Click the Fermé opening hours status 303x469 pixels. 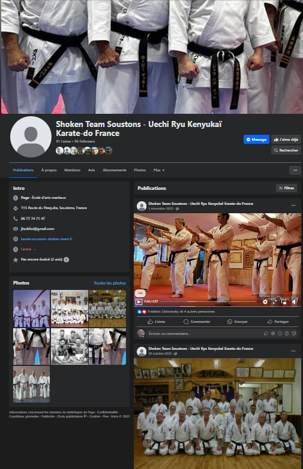click(26, 249)
